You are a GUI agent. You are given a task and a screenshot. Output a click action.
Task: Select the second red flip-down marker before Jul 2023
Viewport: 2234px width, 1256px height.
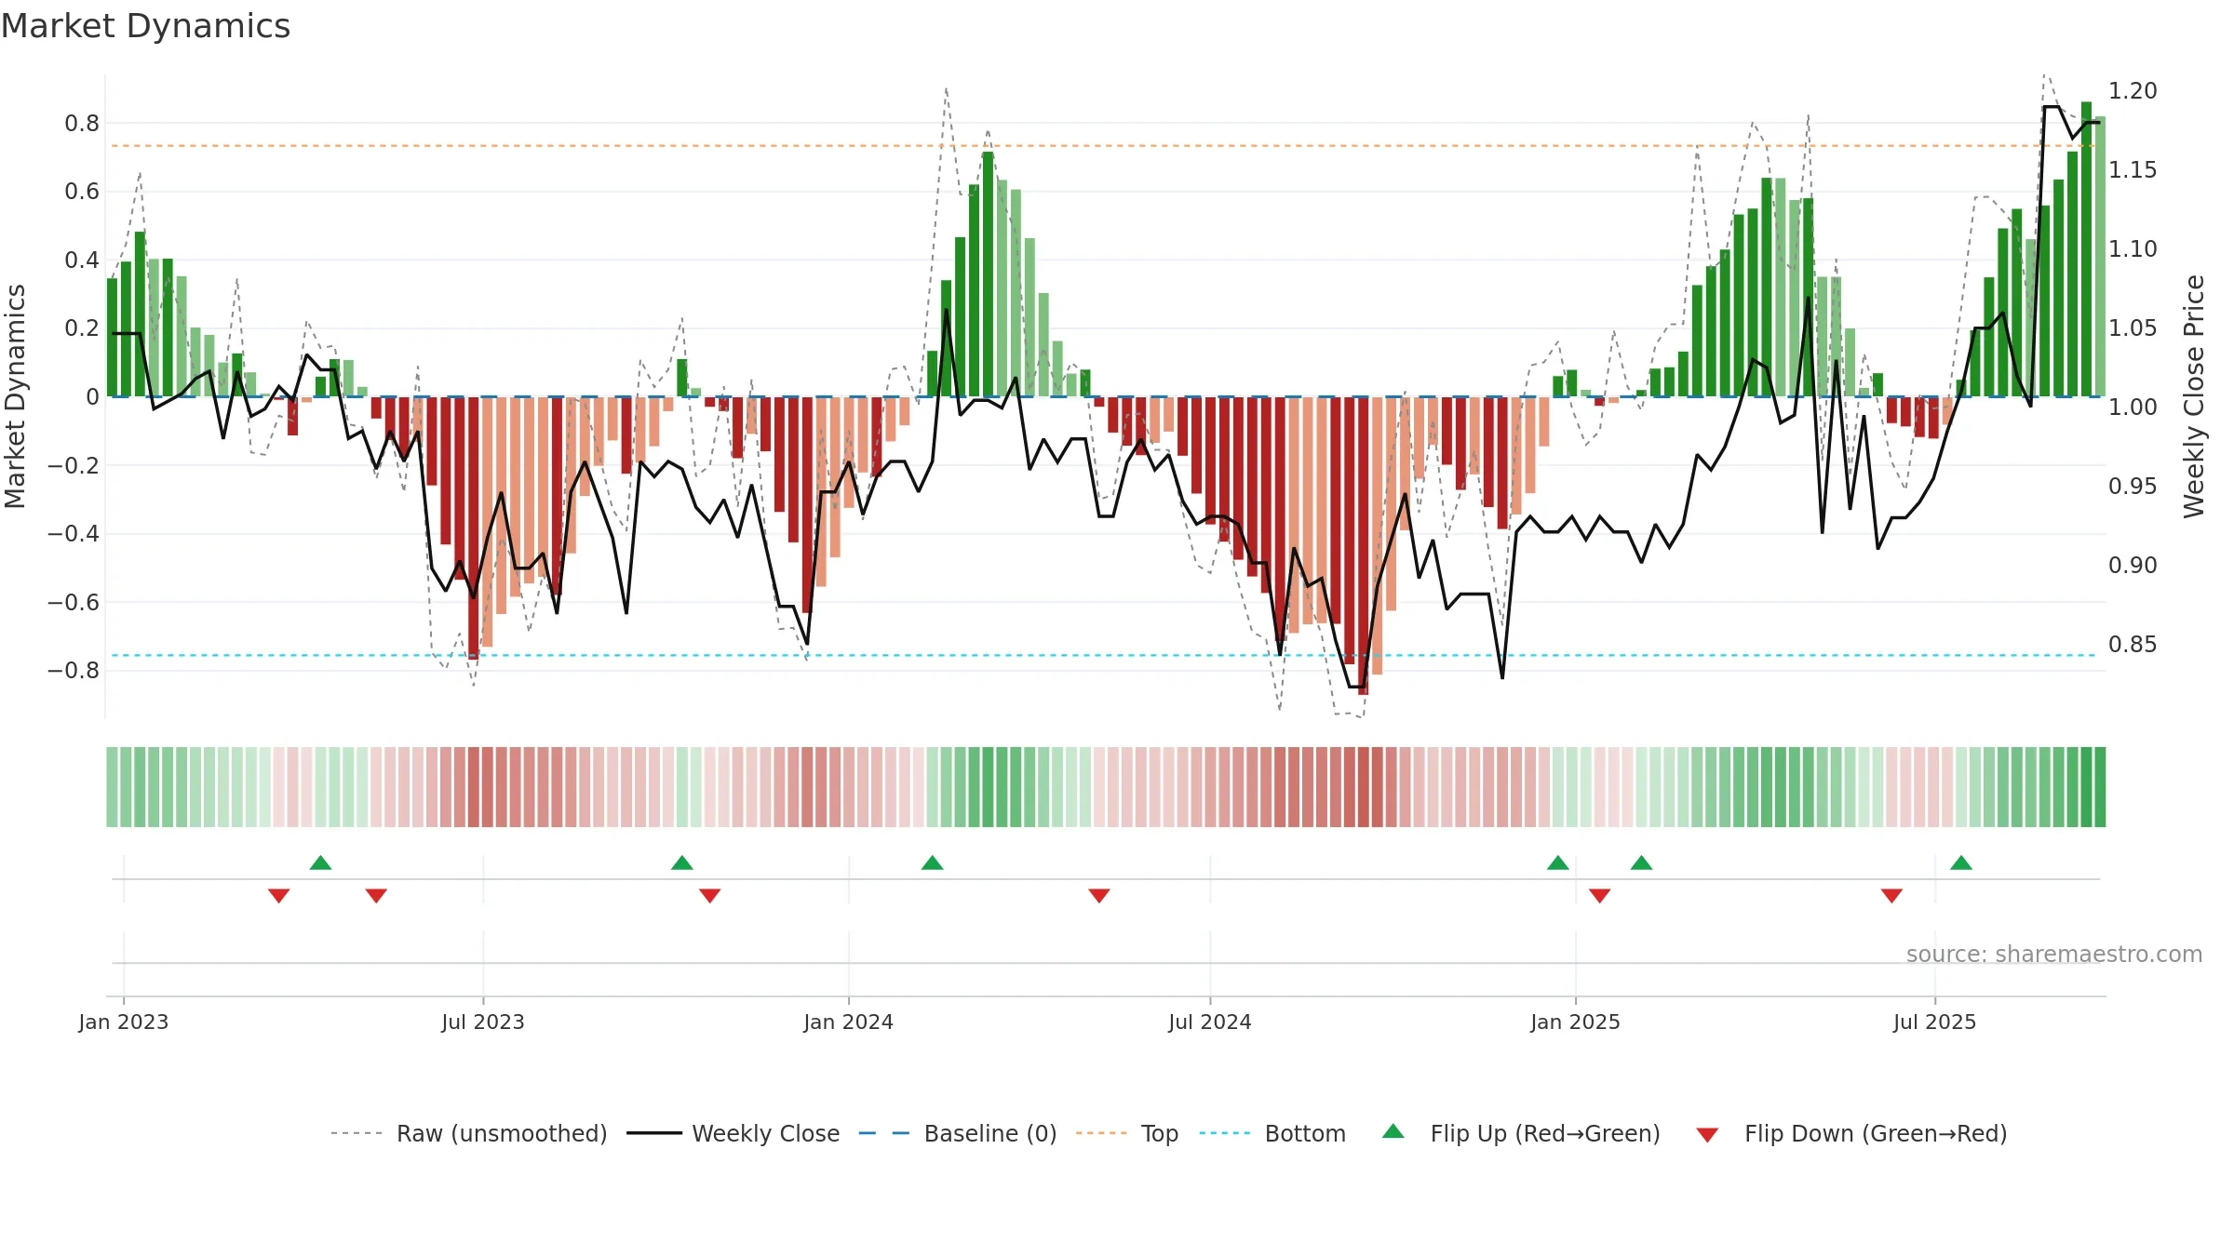click(376, 896)
